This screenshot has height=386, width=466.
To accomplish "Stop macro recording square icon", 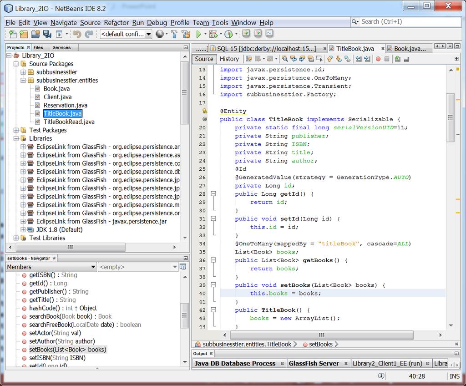I will coord(387,59).
